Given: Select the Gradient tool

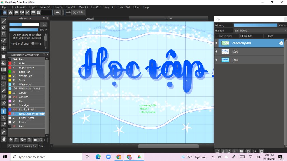Looking at the screenshot, I should (x=3, y=69).
